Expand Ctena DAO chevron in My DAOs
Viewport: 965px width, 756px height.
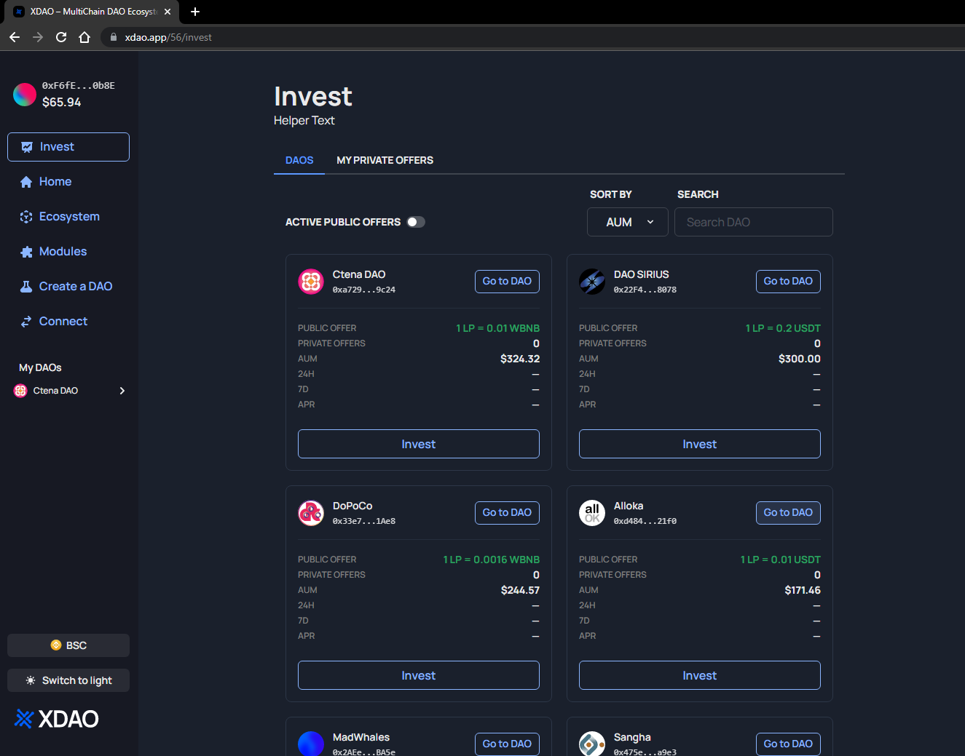pyautogui.click(x=122, y=391)
